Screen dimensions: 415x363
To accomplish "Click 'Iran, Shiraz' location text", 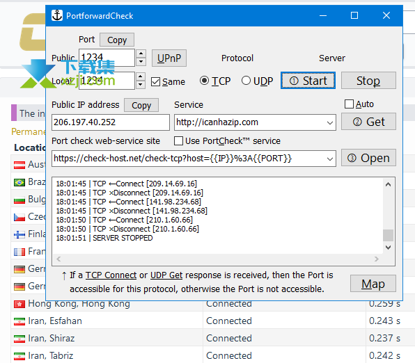I will coord(52,339).
